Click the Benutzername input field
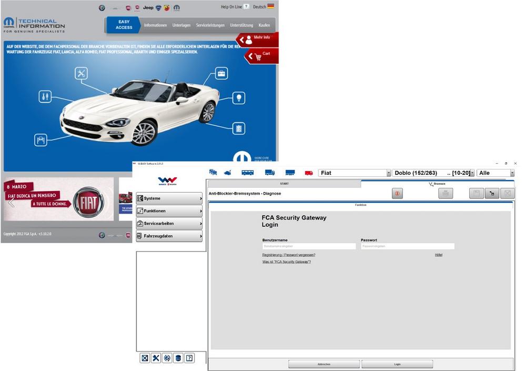The width and height of the screenshot is (526, 371). coord(309,246)
